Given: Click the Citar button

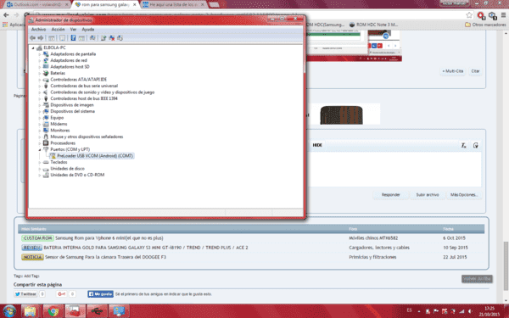Looking at the screenshot, I should [475, 71].
